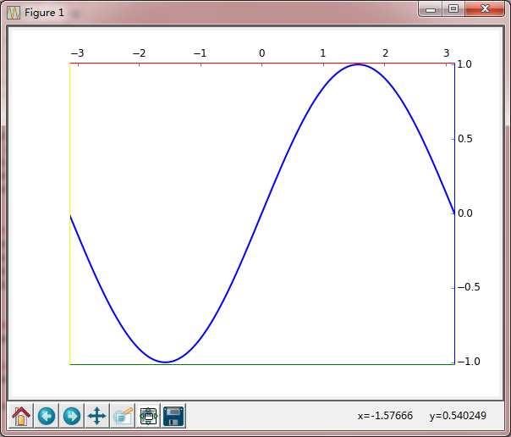Click the y=0.540249 cursor readout
This screenshot has width=511, height=437.
458,416
